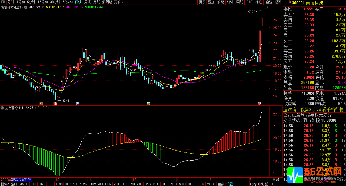Select the VR indicator tab

(x=85, y=184)
